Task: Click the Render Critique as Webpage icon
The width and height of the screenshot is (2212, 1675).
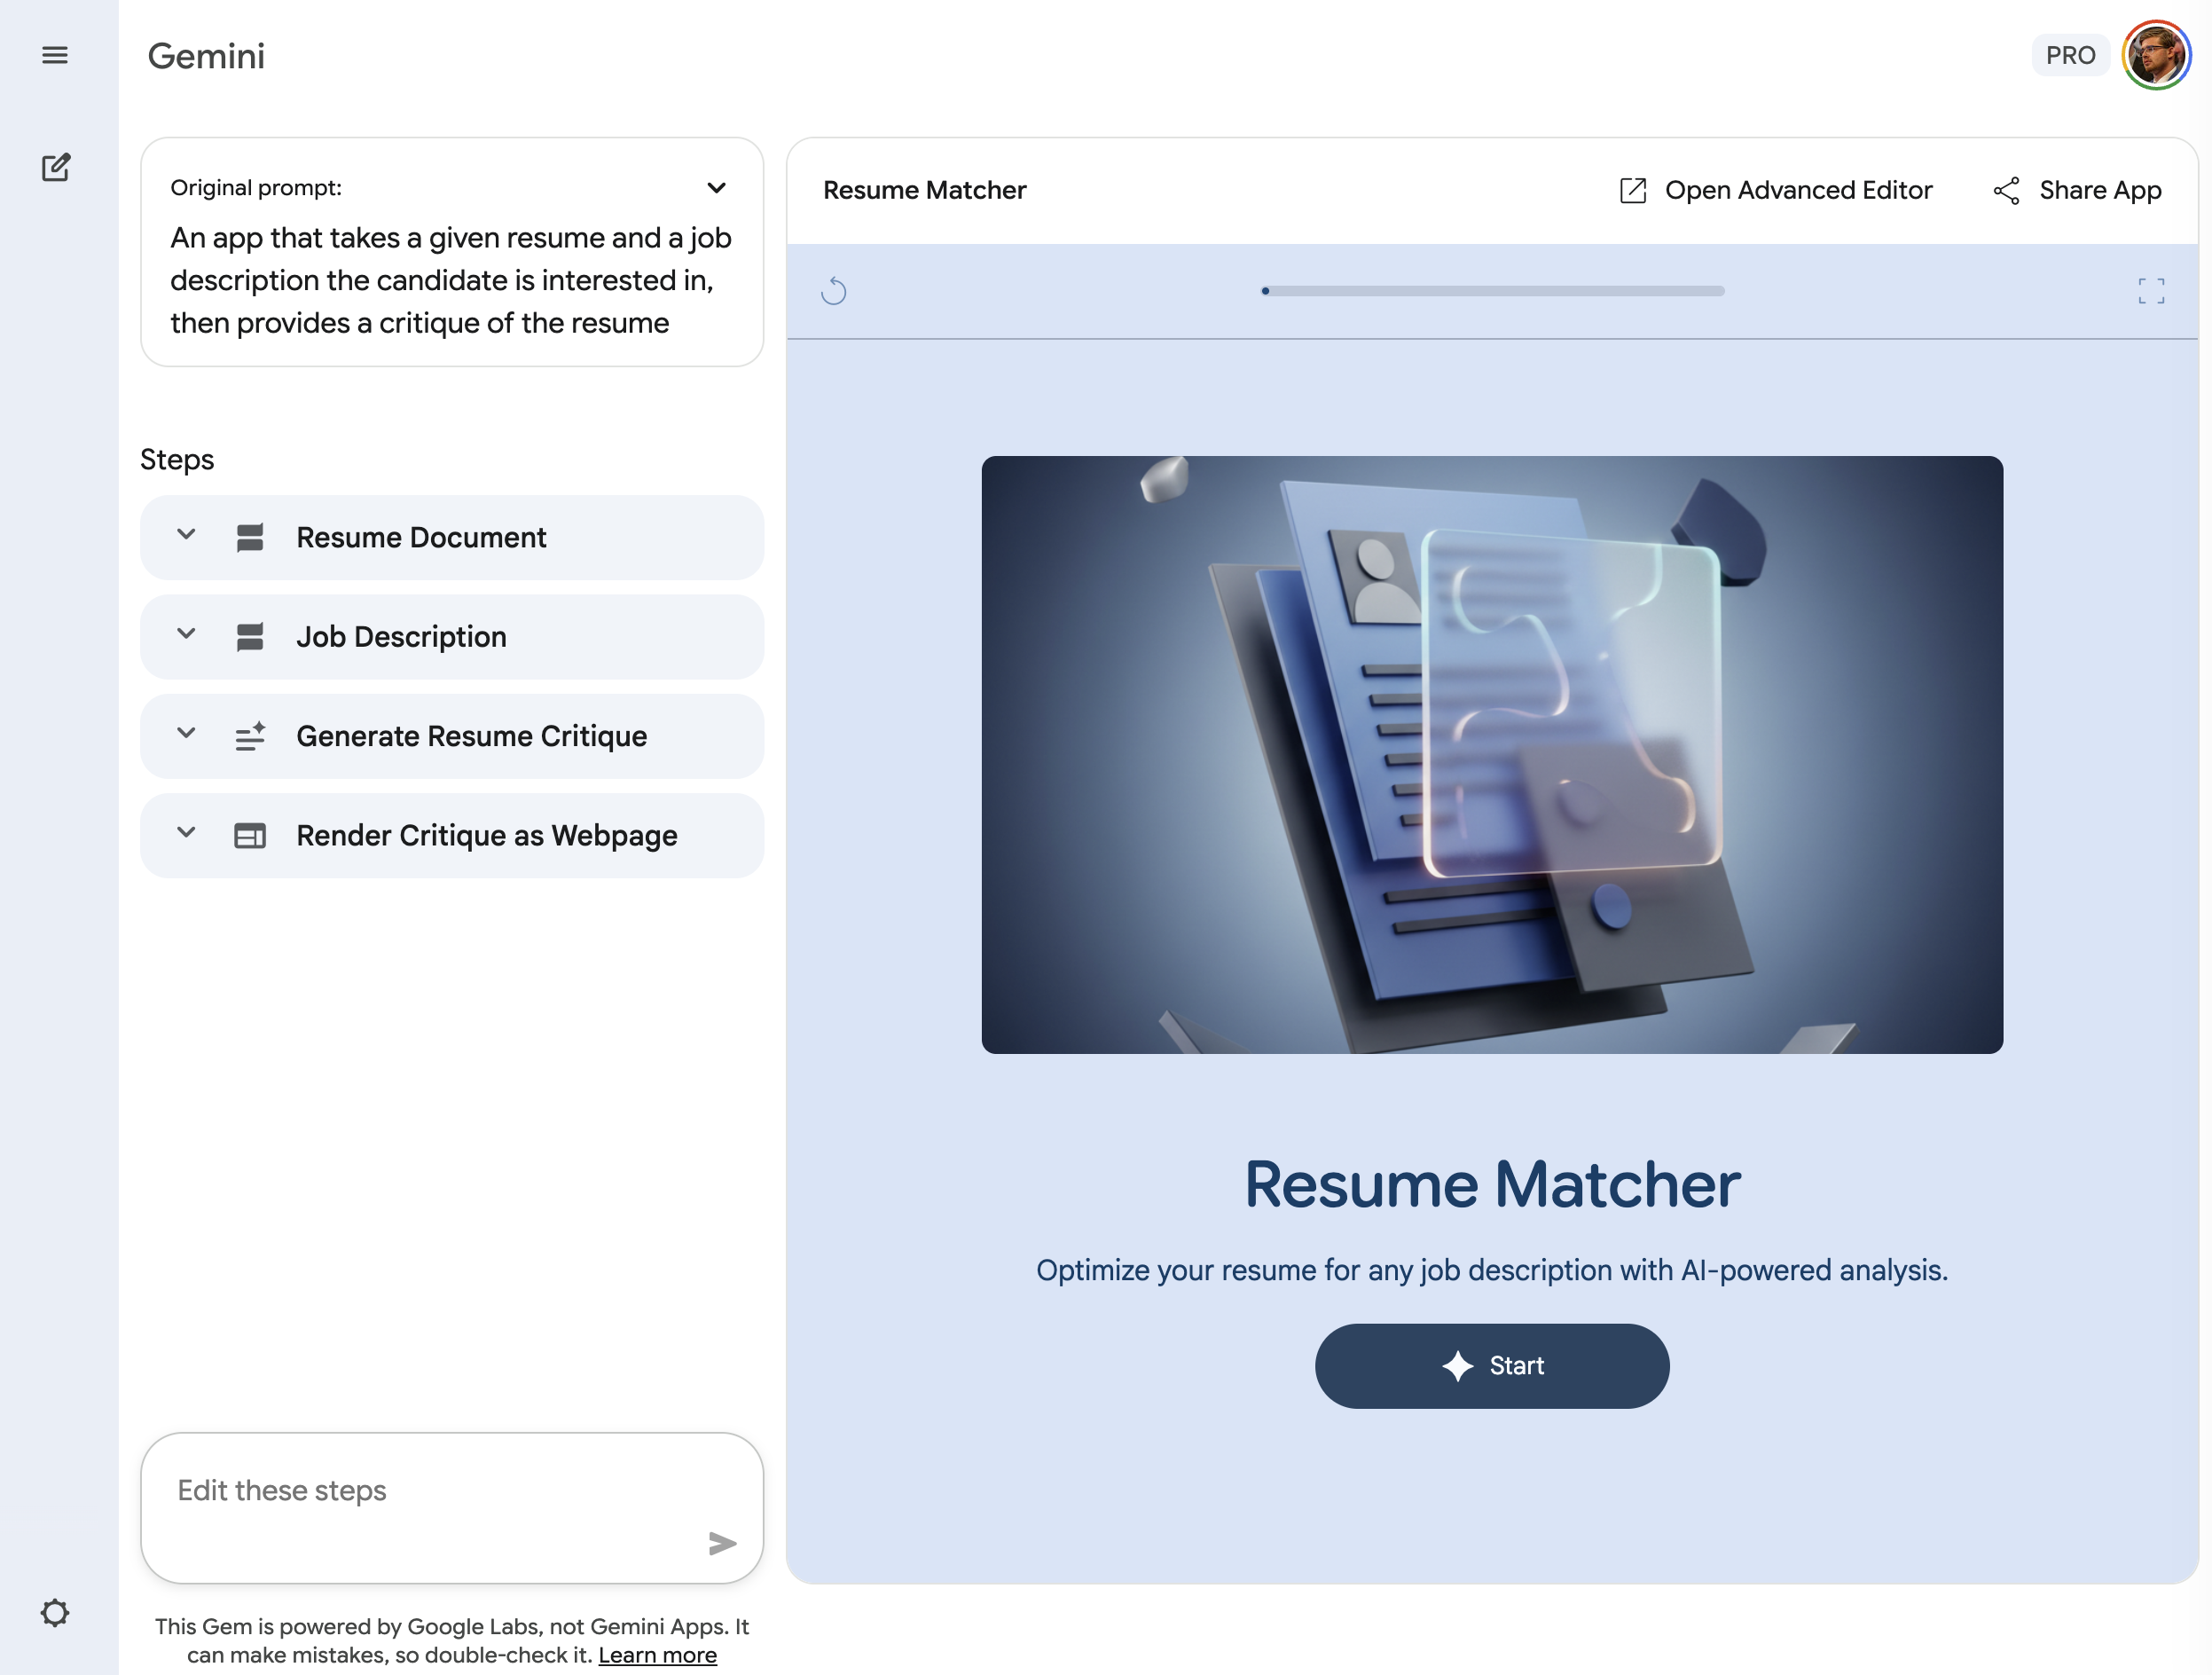Action: pos(249,835)
